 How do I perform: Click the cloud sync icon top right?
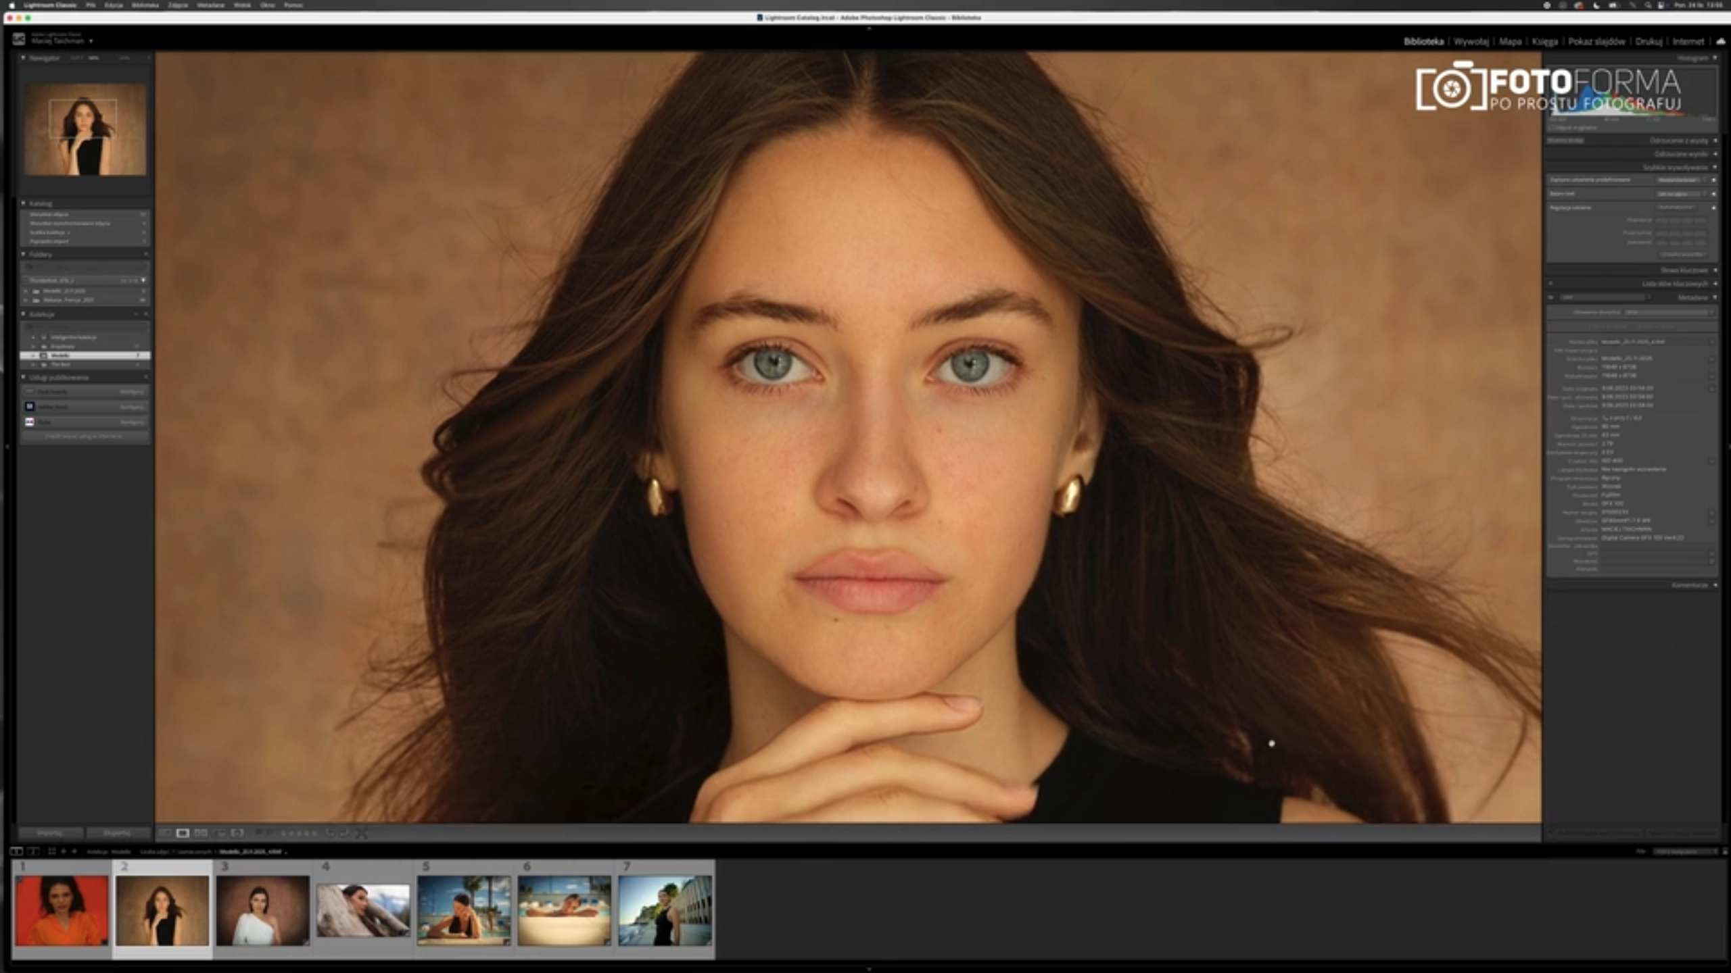[1720, 41]
